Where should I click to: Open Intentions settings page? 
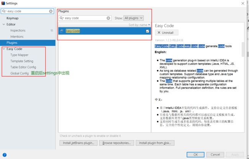pyautogui.click(x=17, y=37)
